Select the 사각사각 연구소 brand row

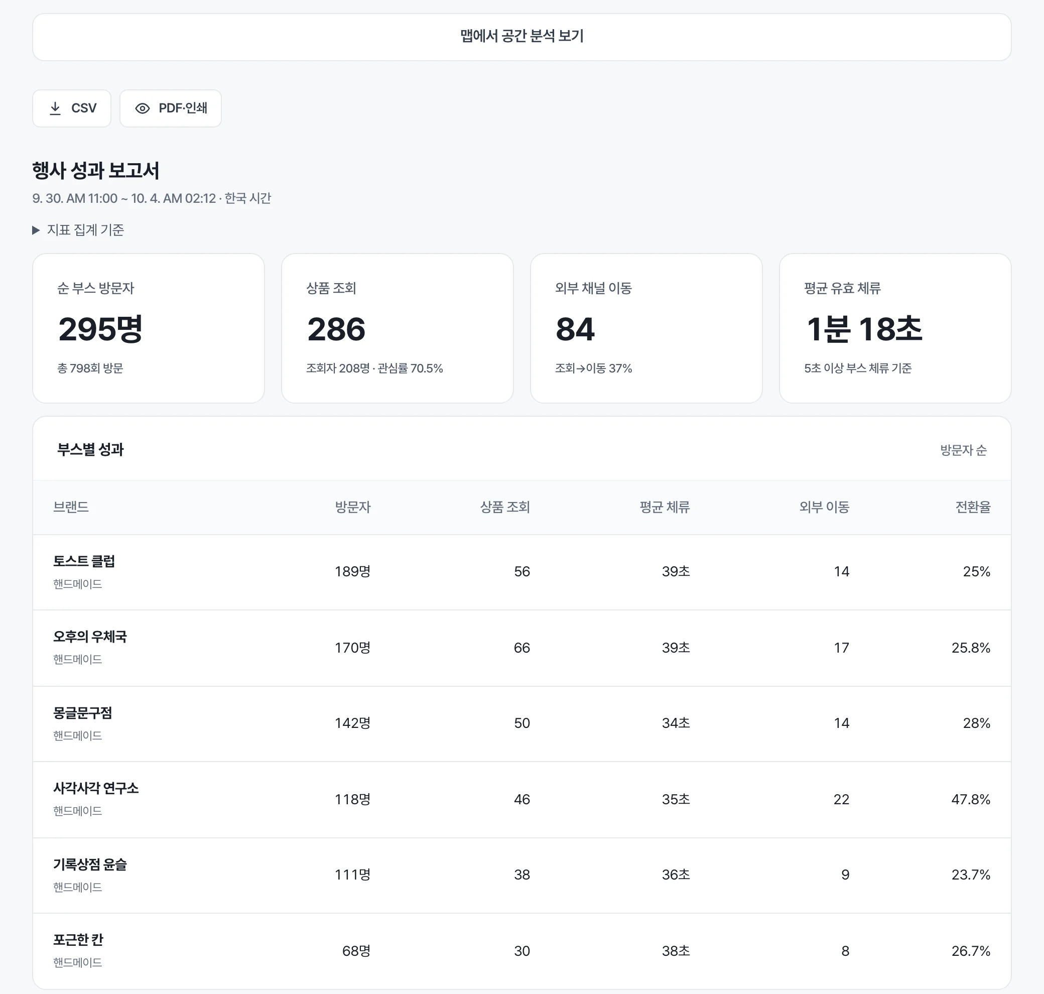(x=521, y=800)
